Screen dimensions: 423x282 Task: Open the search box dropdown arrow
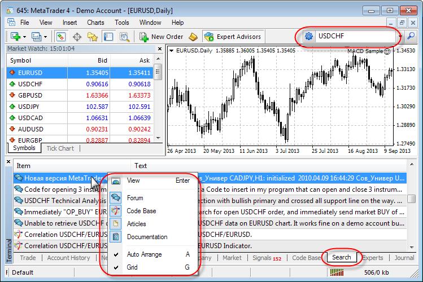(x=400, y=36)
